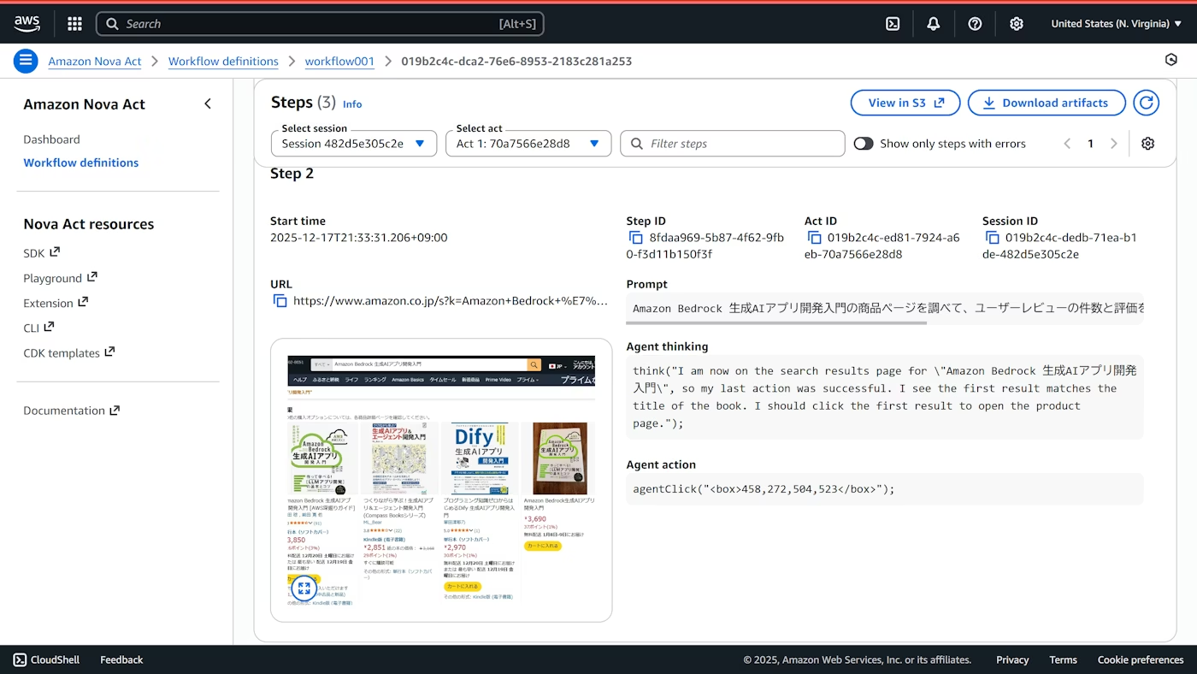Click the Agent thinking text block
The height and width of the screenshot is (674, 1197).
885,397
